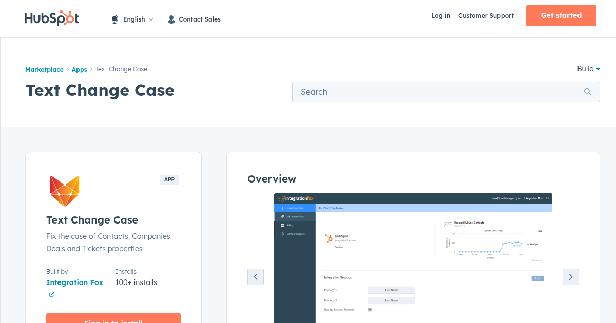
Task: Click the person icon beside Contact Sales
Action: click(x=171, y=19)
